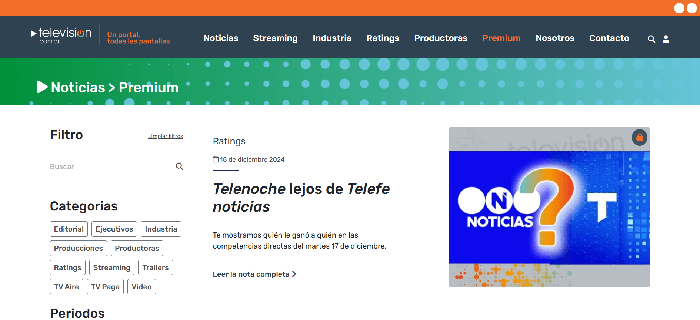
Task: Open the Noticias menu item
Action: coord(221,38)
